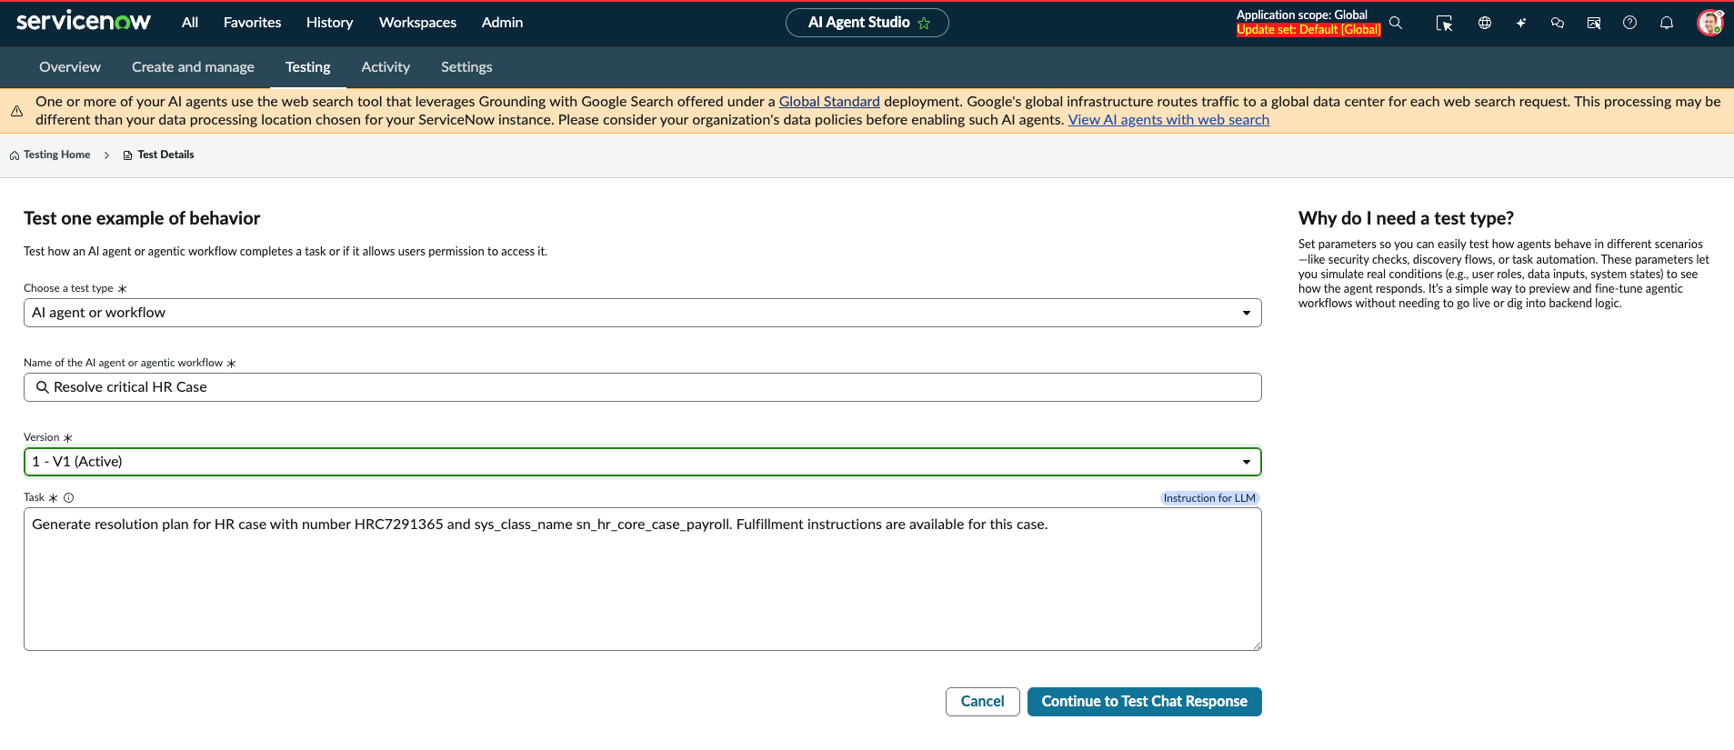This screenshot has width=1734, height=750.
Task: Click the Cancel button
Action: click(x=982, y=702)
